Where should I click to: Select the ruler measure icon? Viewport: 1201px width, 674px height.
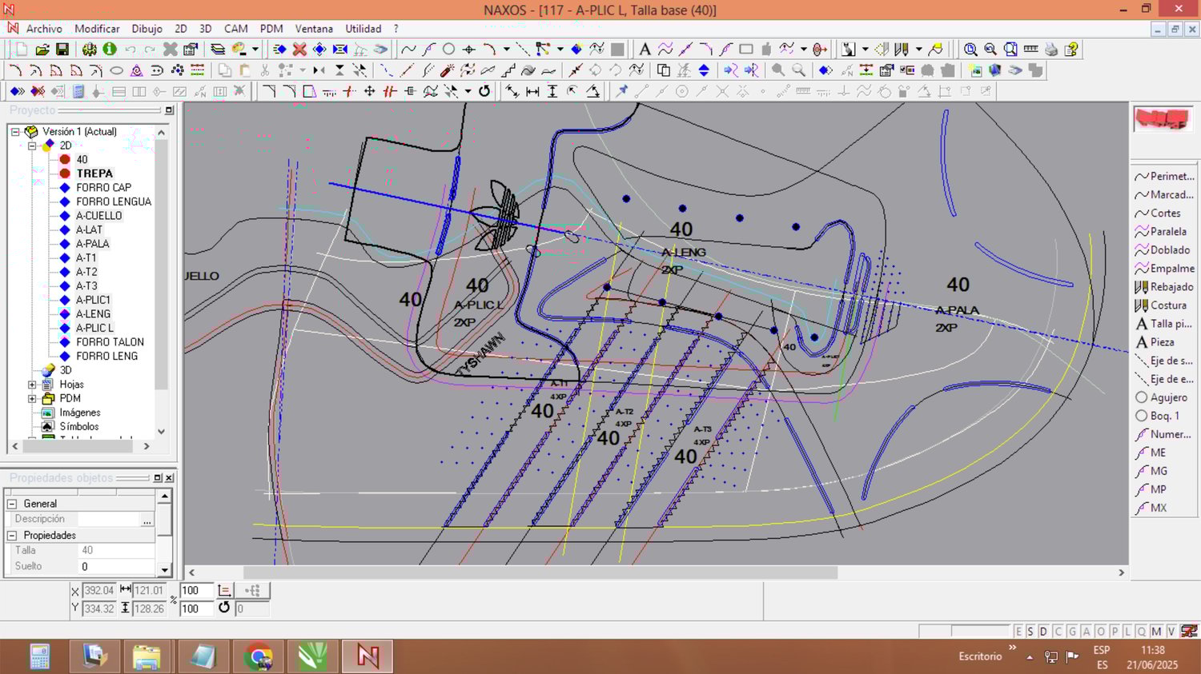pyautogui.click(x=1031, y=50)
